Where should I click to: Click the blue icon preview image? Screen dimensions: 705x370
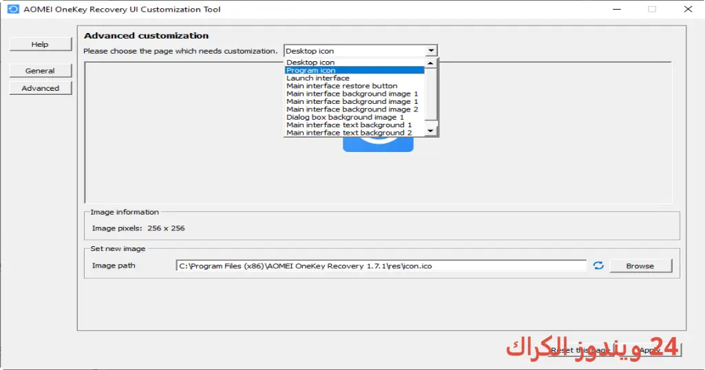tap(378, 144)
